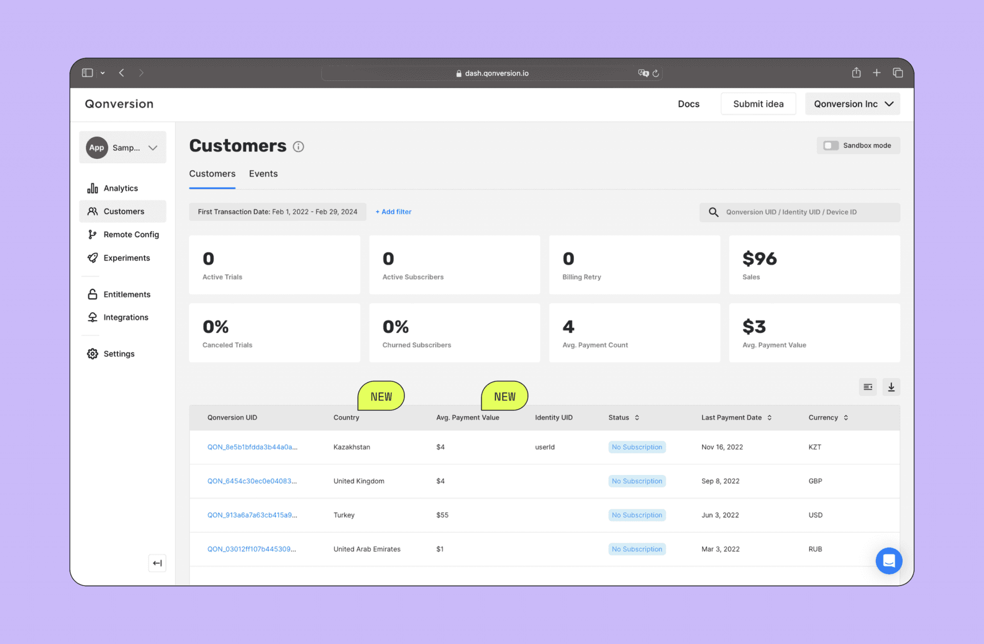Open the First Transaction Date range filter
The height and width of the screenshot is (644, 984).
point(277,212)
